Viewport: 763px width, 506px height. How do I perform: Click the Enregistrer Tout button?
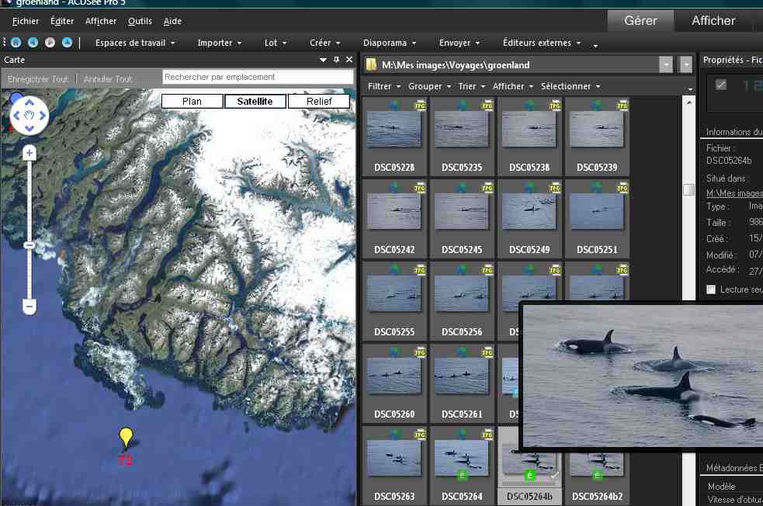click(x=38, y=79)
